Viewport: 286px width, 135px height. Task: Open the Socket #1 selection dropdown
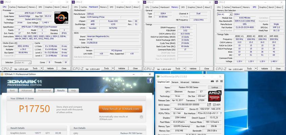(30, 62)
